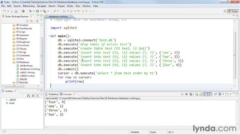This screenshot has height=135, width=240.
Task: Click the External Tools run icon
Action: (x=45, y=11)
